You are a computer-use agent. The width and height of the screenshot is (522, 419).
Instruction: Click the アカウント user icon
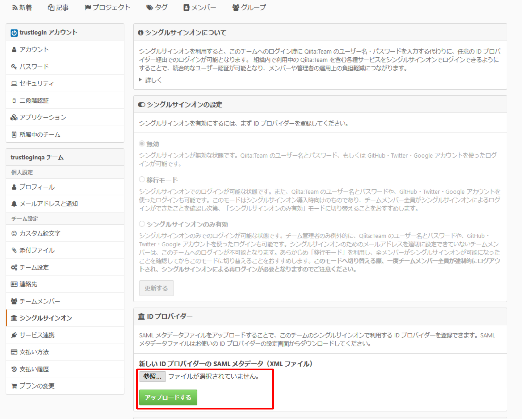coord(14,50)
